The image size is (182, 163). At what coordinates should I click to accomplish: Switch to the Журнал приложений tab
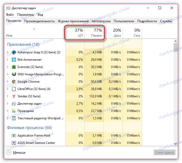73,21
